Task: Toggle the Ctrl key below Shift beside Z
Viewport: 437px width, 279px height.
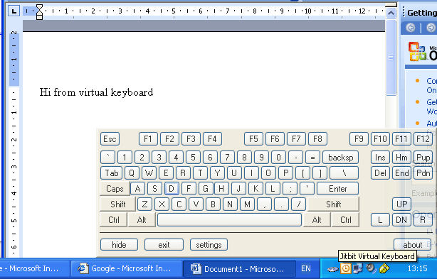Action: [x=113, y=220]
